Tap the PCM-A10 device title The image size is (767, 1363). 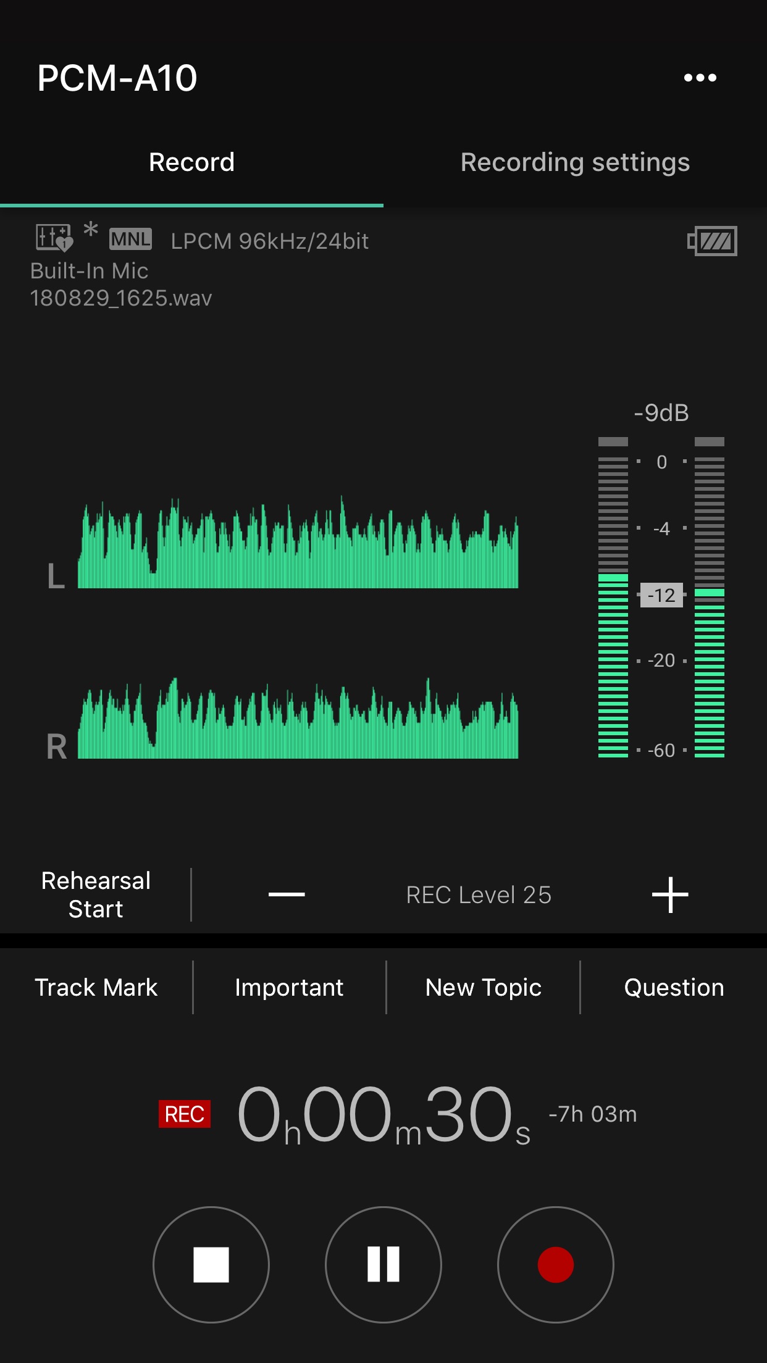(x=117, y=78)
